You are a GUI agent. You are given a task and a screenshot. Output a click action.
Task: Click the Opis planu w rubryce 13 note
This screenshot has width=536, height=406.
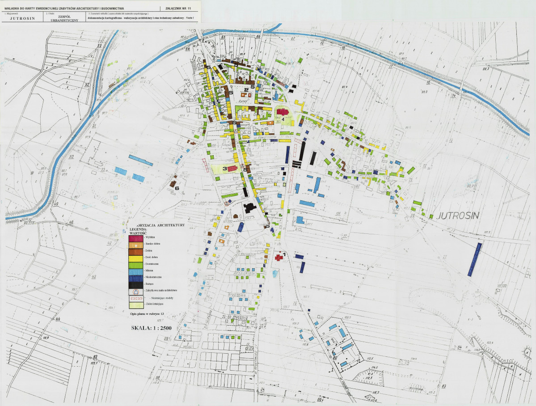pos(147,314)
